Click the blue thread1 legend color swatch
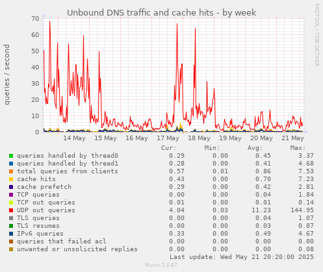The image size is (323, 272). (11, 164)
